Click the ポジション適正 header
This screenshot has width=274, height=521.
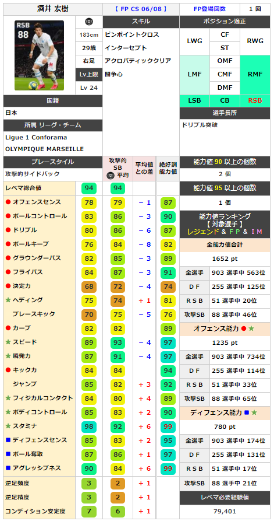pyautogui.click(x=225, y=22)
